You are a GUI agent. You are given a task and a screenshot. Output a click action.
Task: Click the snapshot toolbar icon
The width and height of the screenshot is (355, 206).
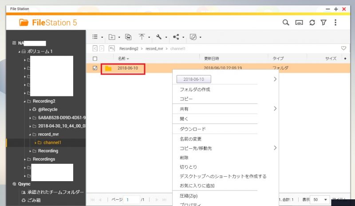(x=193, y=37)
